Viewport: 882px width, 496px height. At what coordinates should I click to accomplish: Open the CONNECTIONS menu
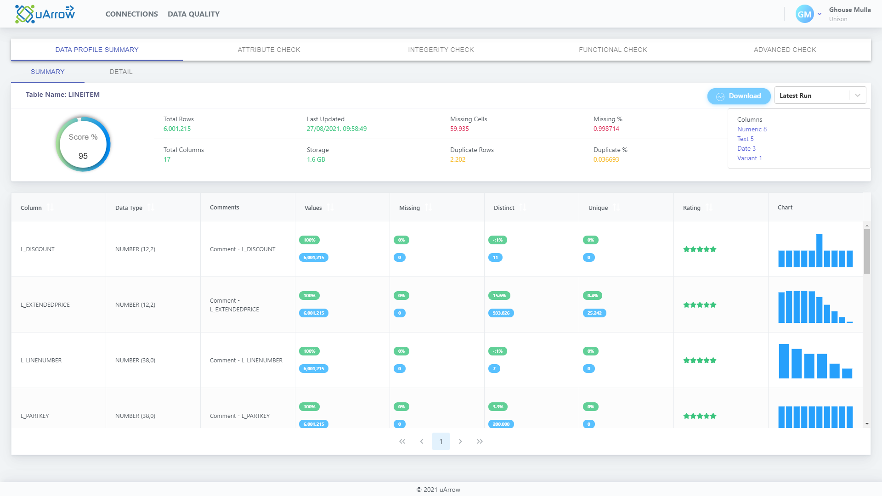(131, 14)
